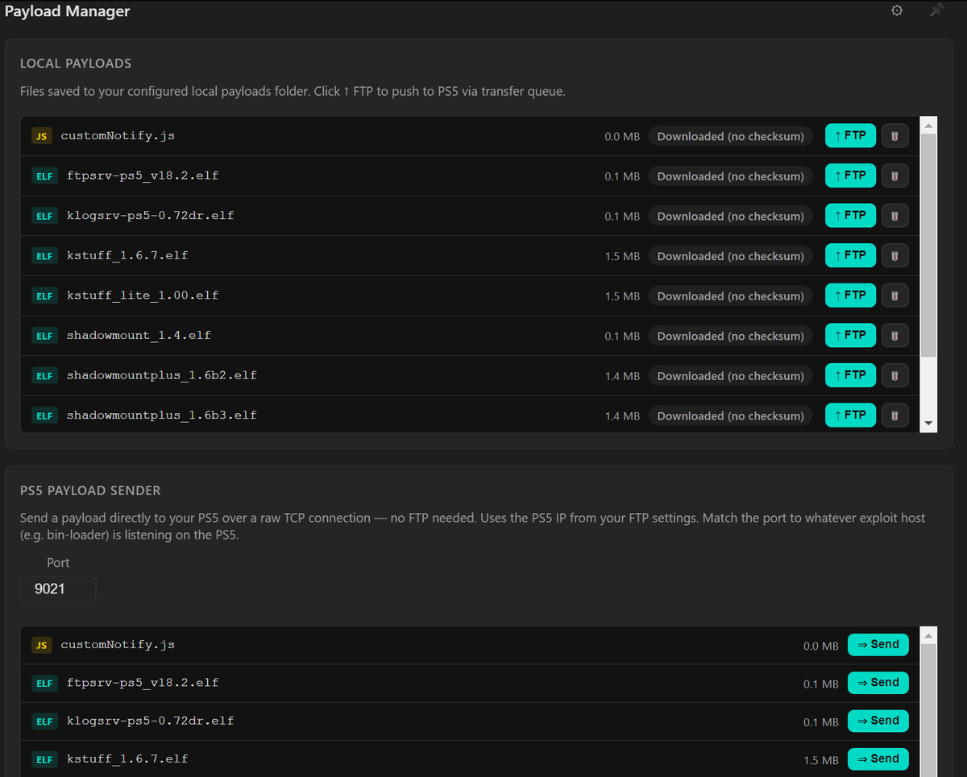The width and height of the screenshot is (967, 777).
Task: Select ftpsrv-ps5_v18.2.elf filename in Payload Sender
Action: pos(143,683)
